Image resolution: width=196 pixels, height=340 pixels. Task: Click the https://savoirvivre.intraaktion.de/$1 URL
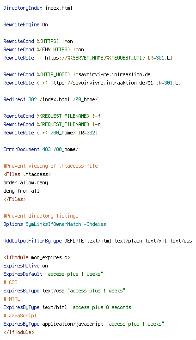pyautogui.click(x=102, y=83)
